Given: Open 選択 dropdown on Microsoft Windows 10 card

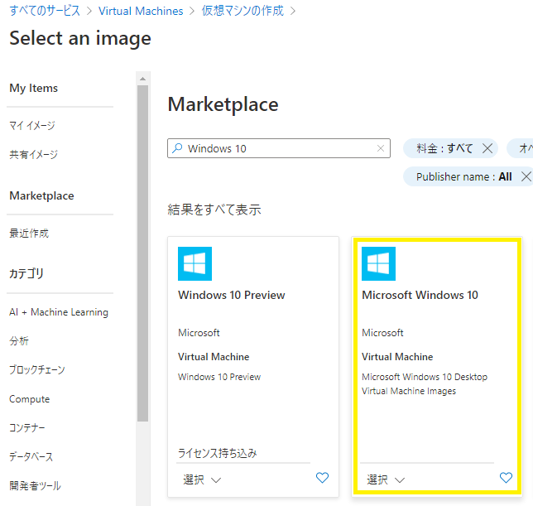Looking at the screenshot, I should (386, 479).
